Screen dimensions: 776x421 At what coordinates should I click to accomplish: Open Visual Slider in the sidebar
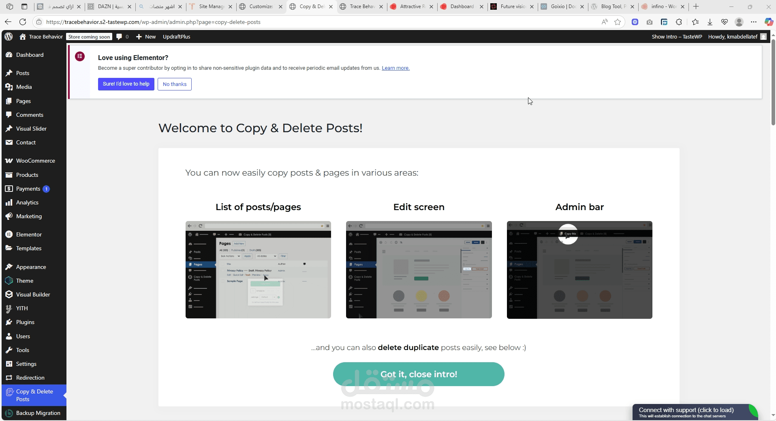pos(34,129)
